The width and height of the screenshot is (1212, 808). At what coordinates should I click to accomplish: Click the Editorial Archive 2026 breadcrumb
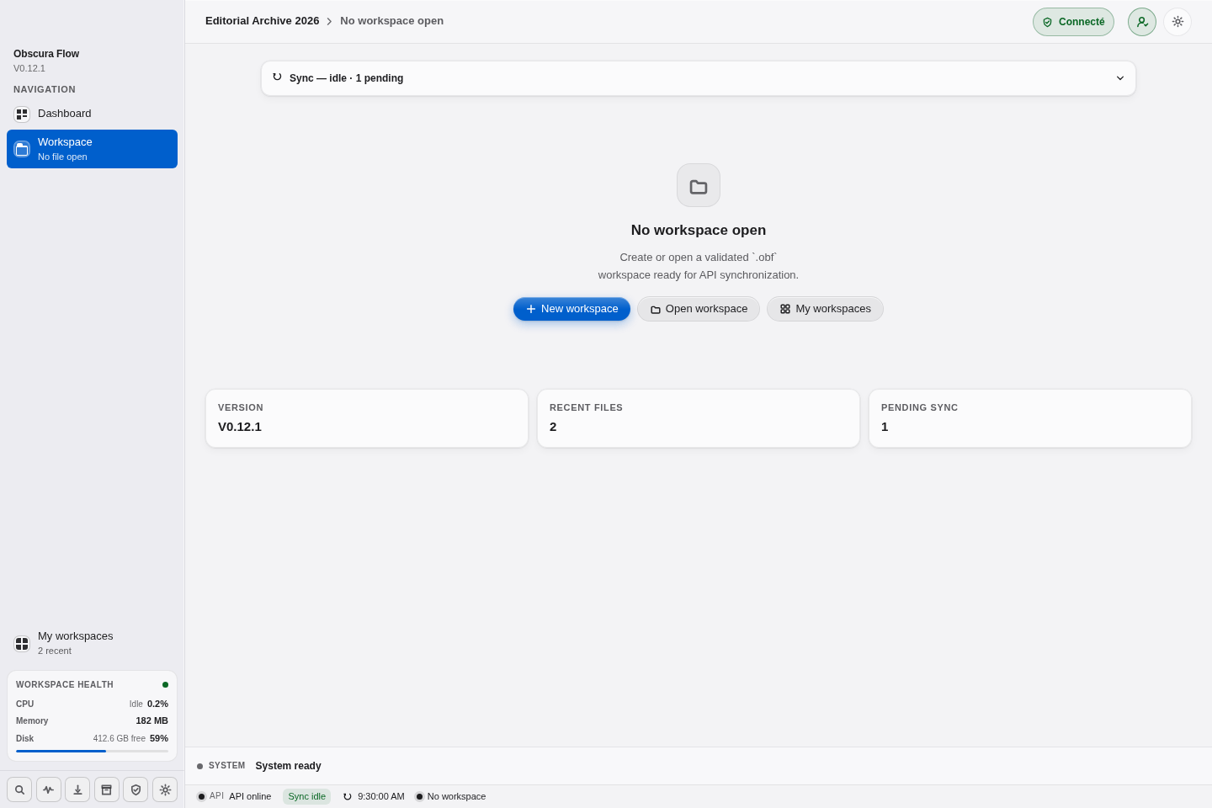tap(263, 21)
